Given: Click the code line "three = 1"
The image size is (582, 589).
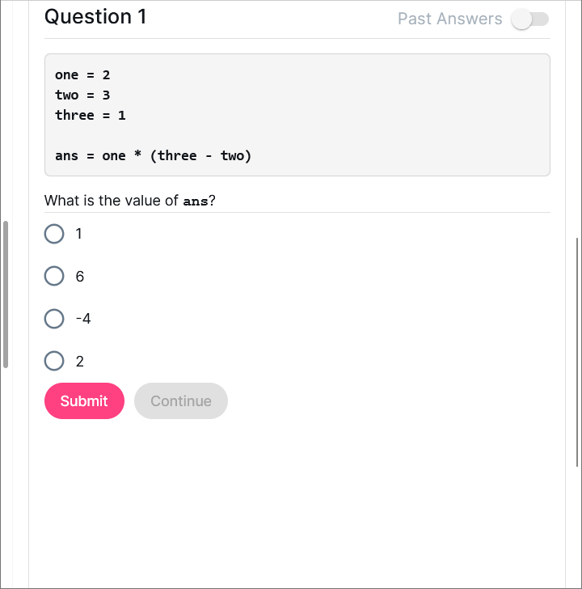Looking at the screenshot, I should (91, 115).
